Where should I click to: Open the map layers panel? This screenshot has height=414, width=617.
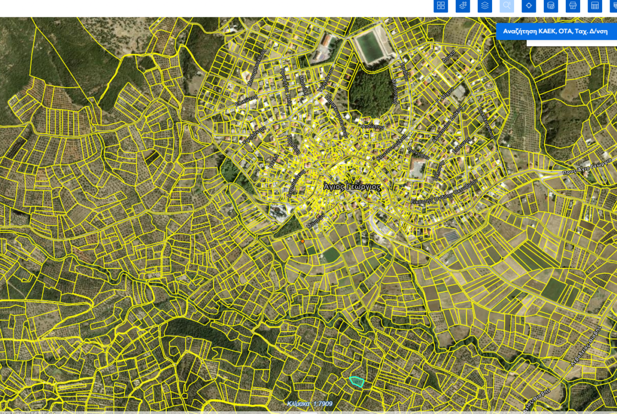click(485, 5)
